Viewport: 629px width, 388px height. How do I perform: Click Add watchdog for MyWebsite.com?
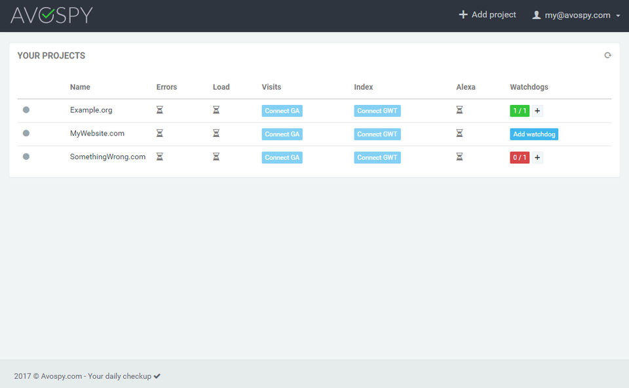click(x=534, y=134)
